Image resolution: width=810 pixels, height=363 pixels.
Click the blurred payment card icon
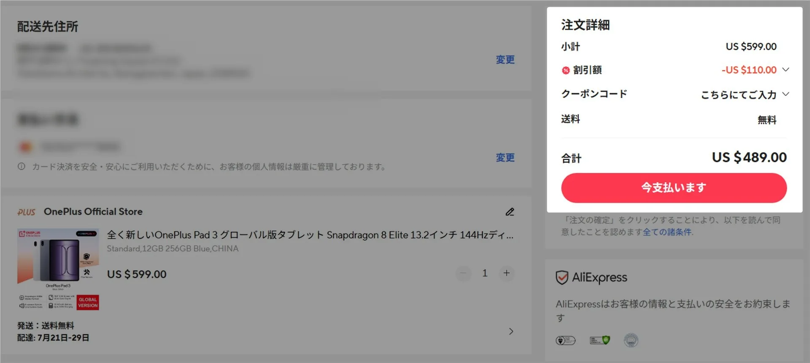tap(26, 147)
